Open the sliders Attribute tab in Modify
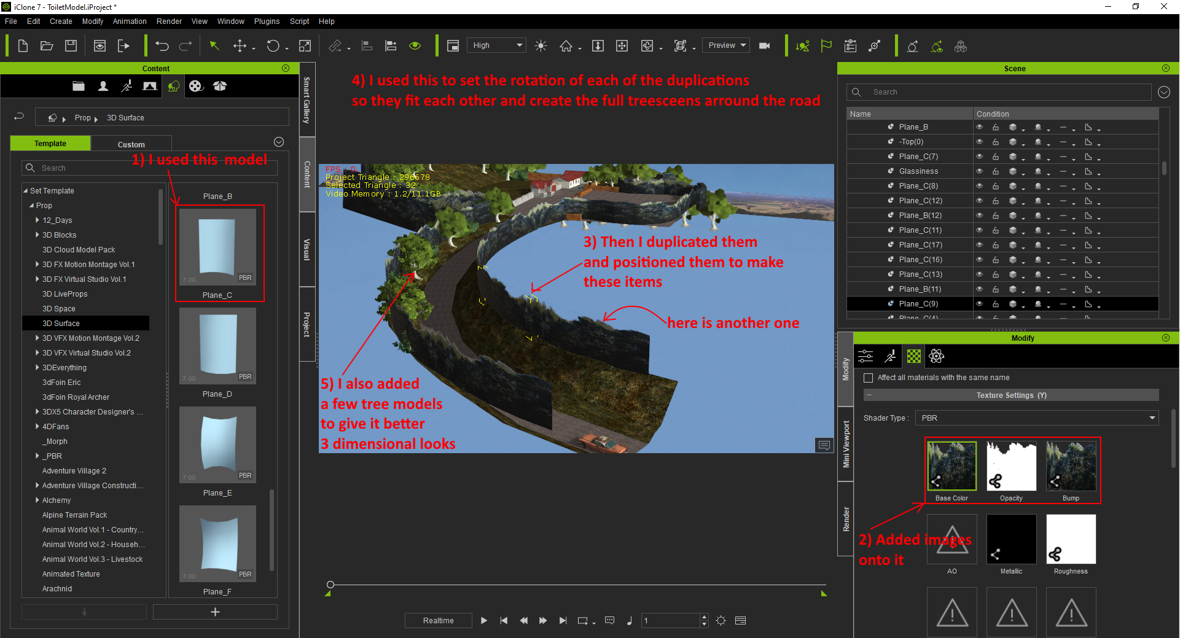Viewport: 1180px width, 638px height. pos(865,356)
